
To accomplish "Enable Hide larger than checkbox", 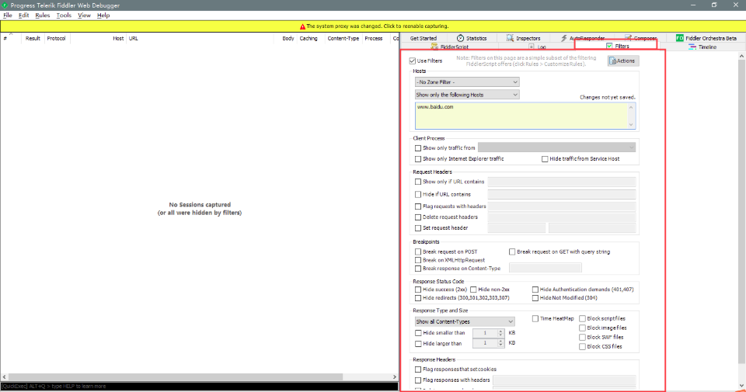I will pos(418,344).
